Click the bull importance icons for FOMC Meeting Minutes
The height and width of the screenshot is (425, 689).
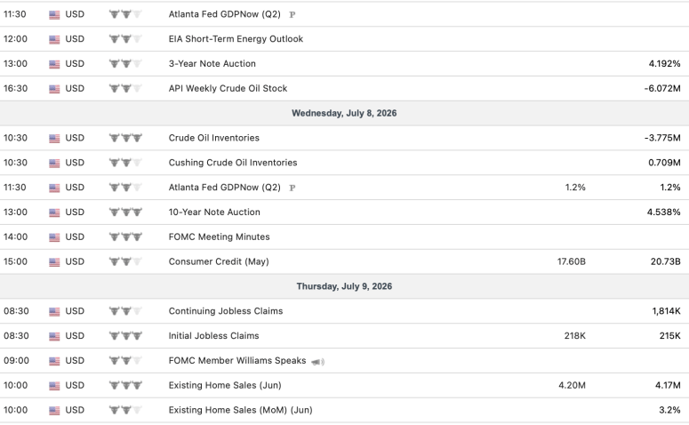point(125,237)
